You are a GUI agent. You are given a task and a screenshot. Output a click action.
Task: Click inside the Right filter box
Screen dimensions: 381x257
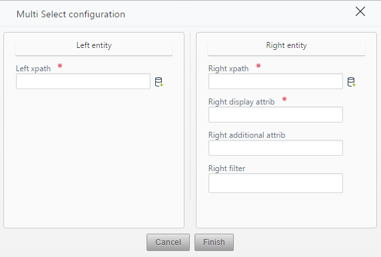pyautogui.click(x=276, y=183)
